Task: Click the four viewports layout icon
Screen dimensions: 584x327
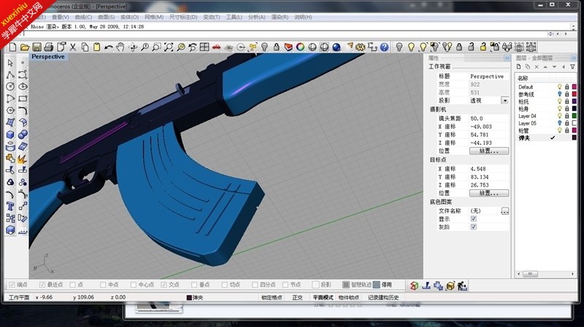Action: (204, 47)
